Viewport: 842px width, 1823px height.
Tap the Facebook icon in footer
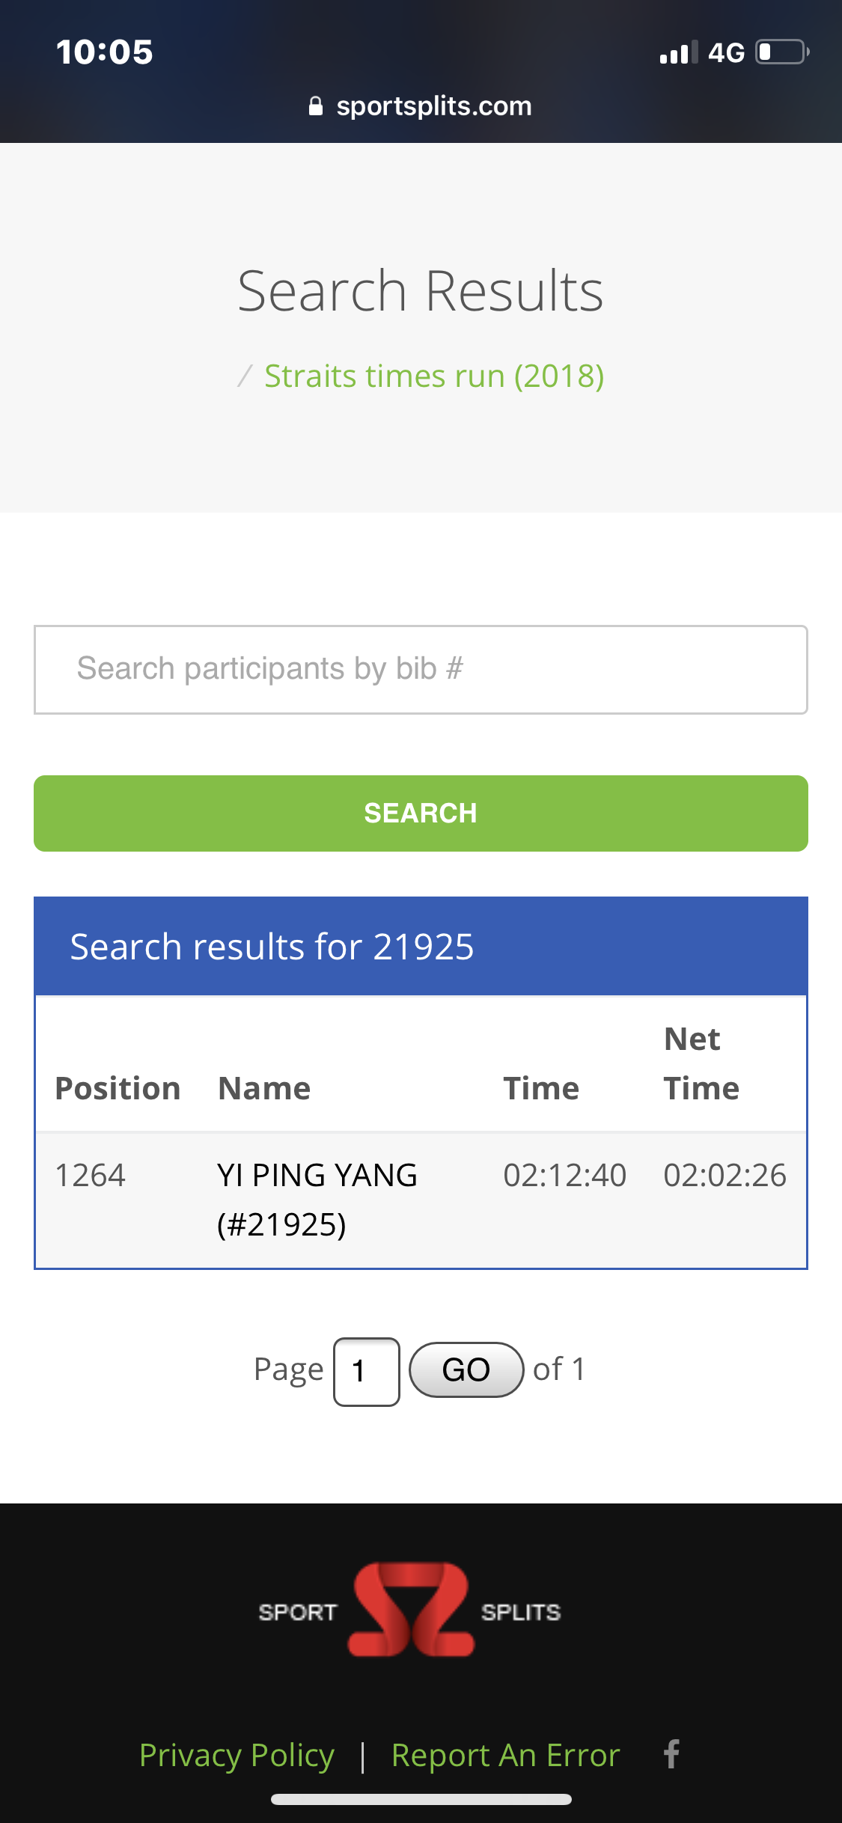671,1754
